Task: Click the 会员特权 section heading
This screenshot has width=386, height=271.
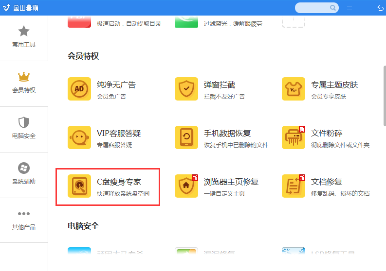Action: pyautogui.click(x=83, y=56)
